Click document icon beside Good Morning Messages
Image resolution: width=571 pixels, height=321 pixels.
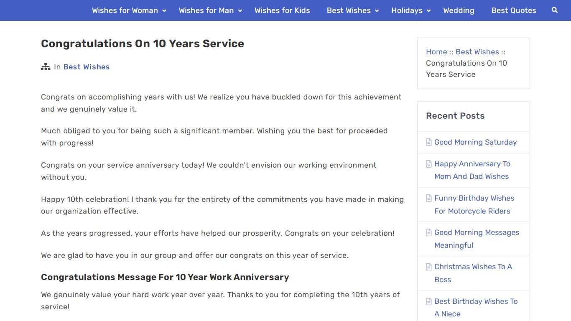point(428,232)
